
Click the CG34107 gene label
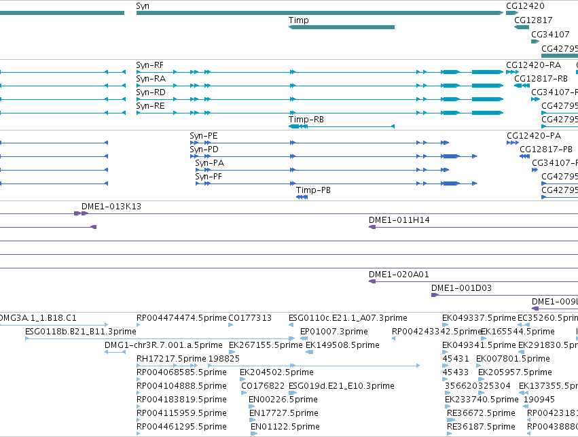click(550, 35)
